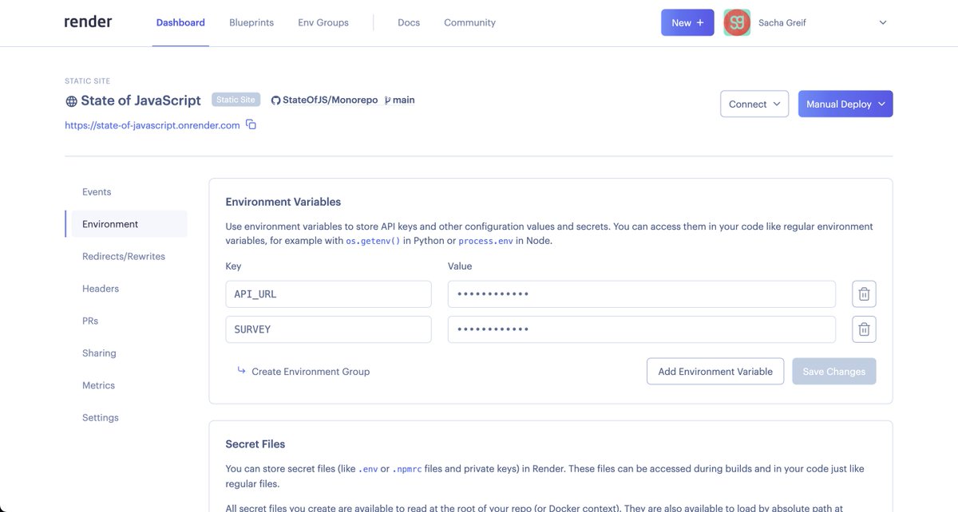Click the State of JavaScript title
Viewport: 958px width, 512px height.
pos(141,100)
